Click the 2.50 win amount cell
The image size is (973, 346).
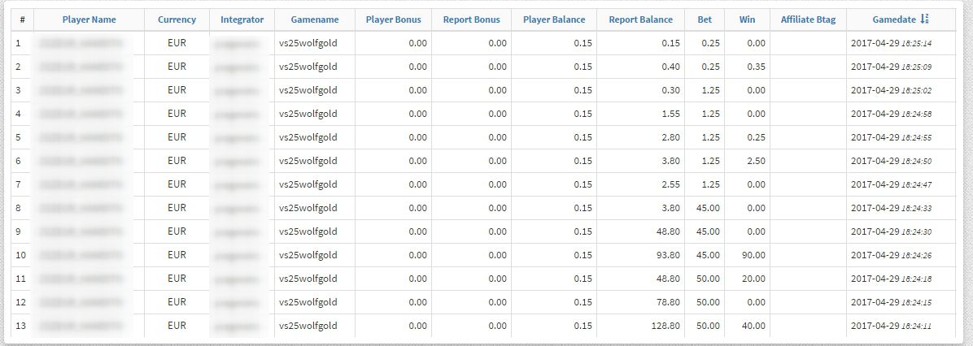coord(757,161)
